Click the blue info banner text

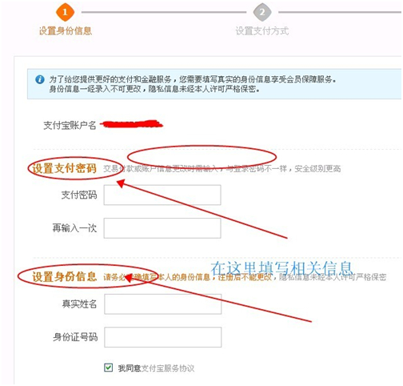coord(193,84)
